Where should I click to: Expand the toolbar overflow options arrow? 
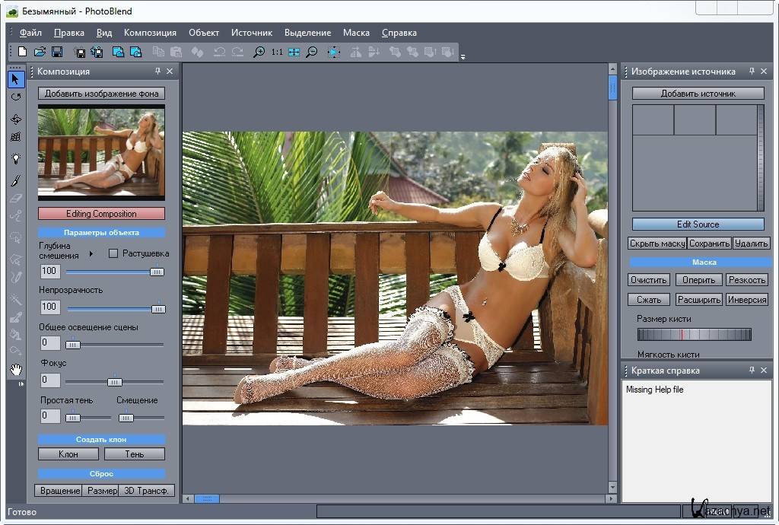coord(463,56)
